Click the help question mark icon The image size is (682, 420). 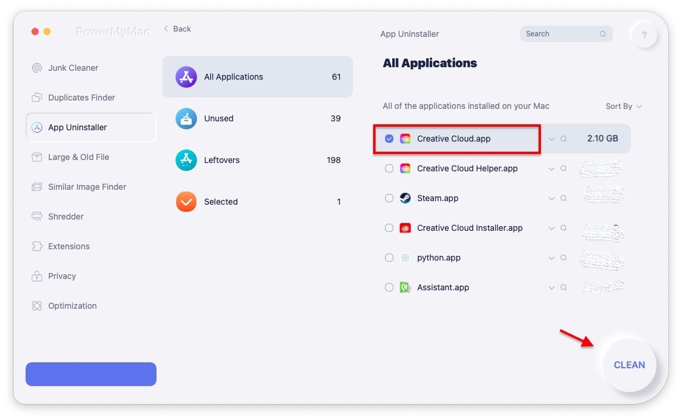[645, 35]
